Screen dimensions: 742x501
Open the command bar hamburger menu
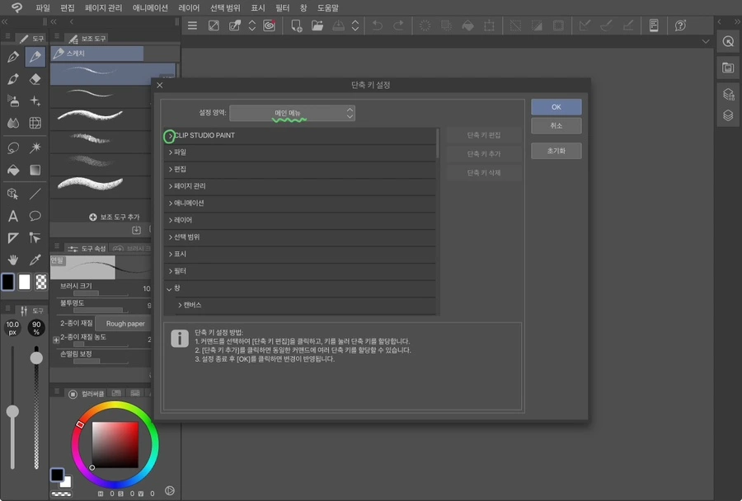pos(192,26)
